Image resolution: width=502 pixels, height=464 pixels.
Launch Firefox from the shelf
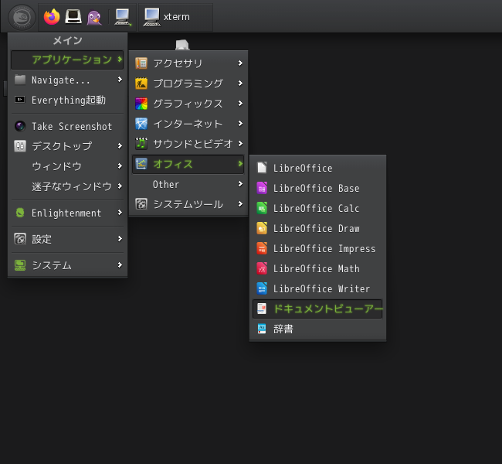[52, 17]
